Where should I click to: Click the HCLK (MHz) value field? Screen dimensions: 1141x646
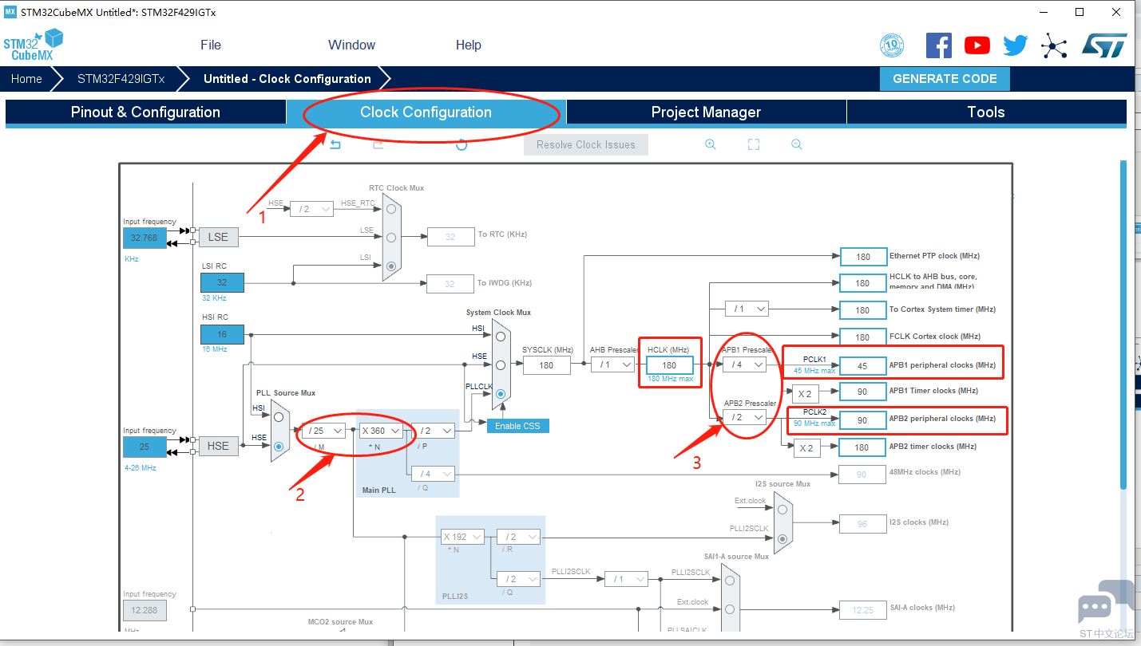[x=670, y=365]
